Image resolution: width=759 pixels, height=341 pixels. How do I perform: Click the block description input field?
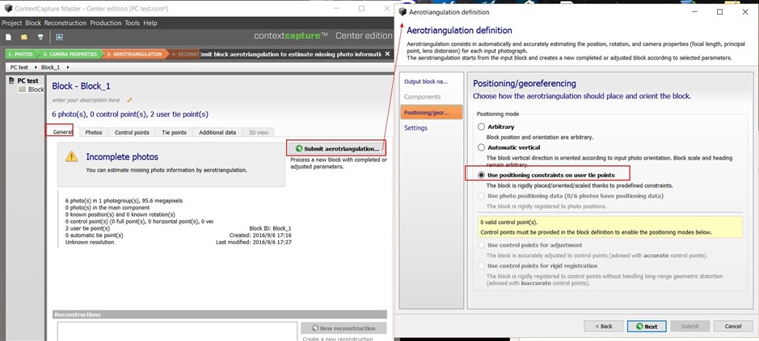(x=87, y=100)
